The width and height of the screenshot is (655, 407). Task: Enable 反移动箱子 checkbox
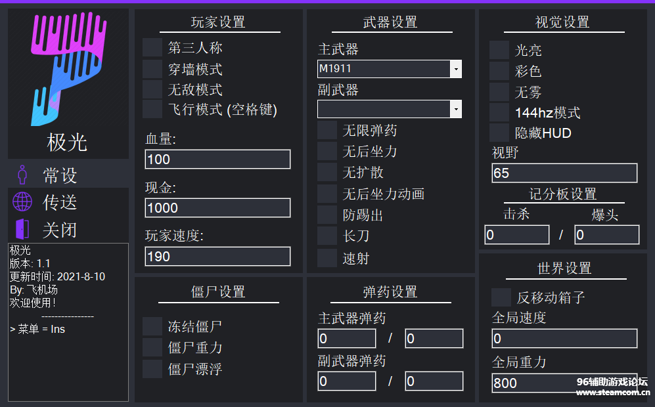click(501, 297)
